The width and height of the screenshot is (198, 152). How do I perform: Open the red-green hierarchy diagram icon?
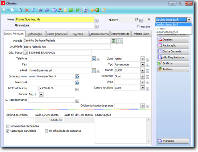(x=60, y=10)
